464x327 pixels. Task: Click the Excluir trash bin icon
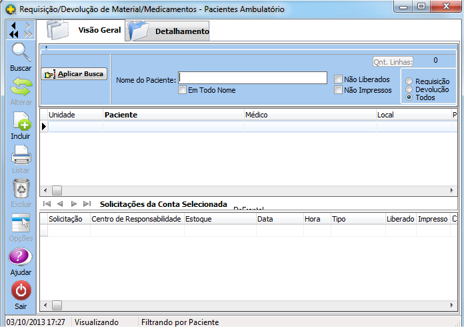[21, 189]
